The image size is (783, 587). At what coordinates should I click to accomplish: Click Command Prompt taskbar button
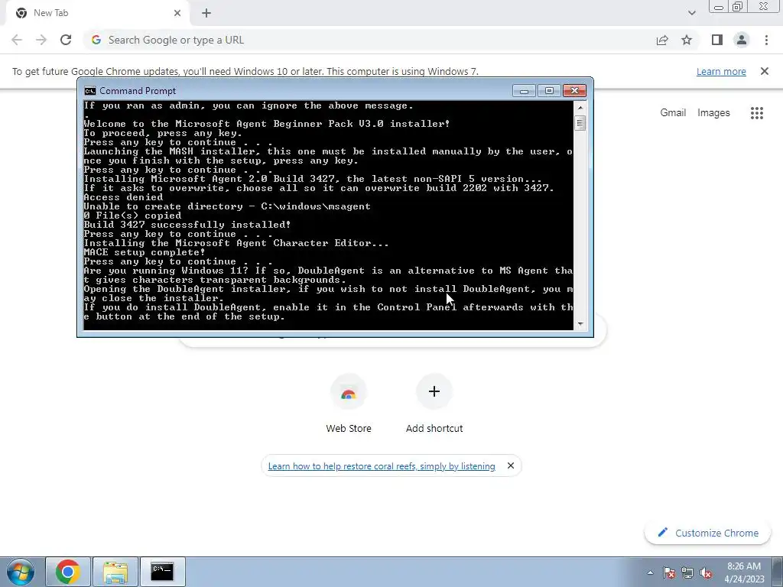[162, 572]
